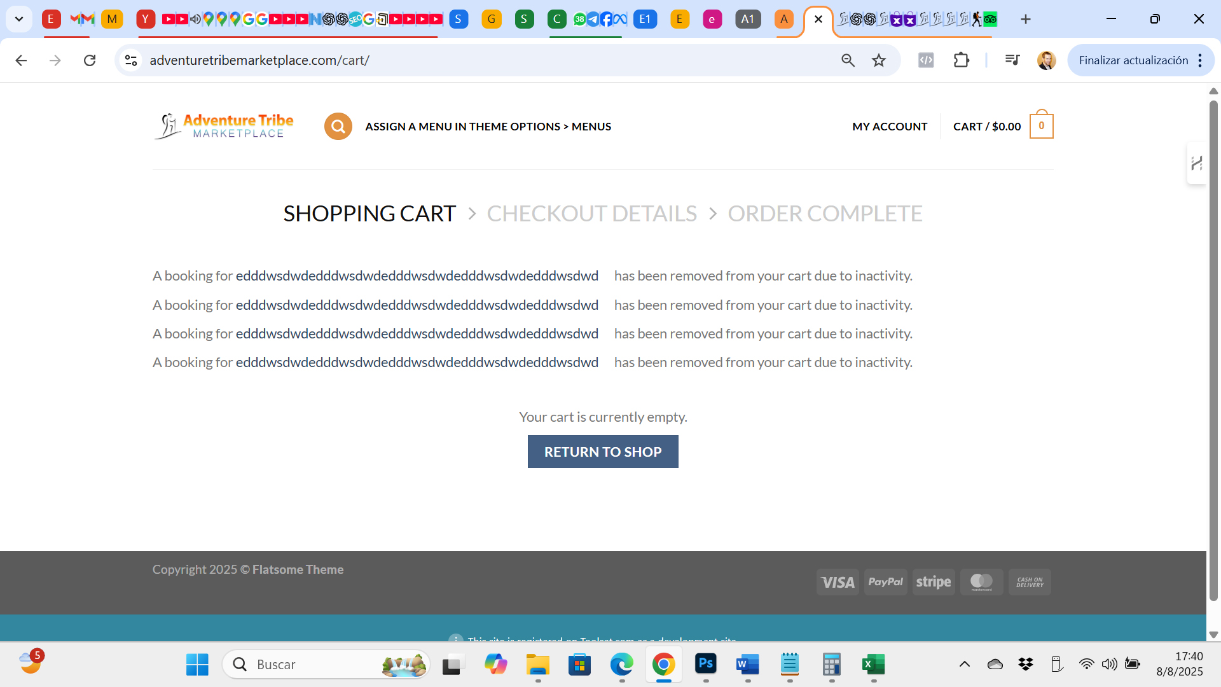Click the Flatsome Theme footer link
The height and width of the screenshot is (687, 1221).
coord(298,569)
